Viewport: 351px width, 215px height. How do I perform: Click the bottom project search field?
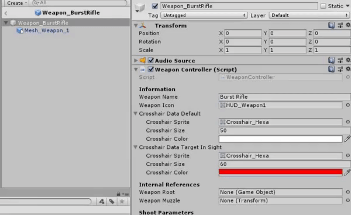(46, 202)
